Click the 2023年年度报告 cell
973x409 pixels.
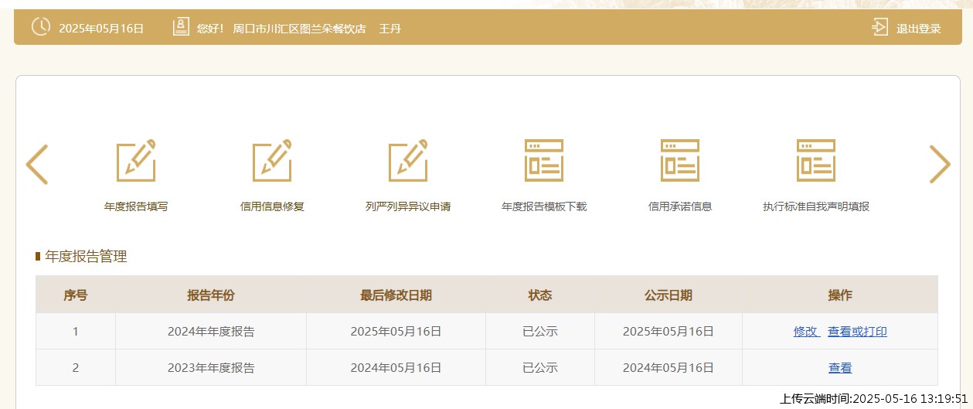click(x=211, y=368)
